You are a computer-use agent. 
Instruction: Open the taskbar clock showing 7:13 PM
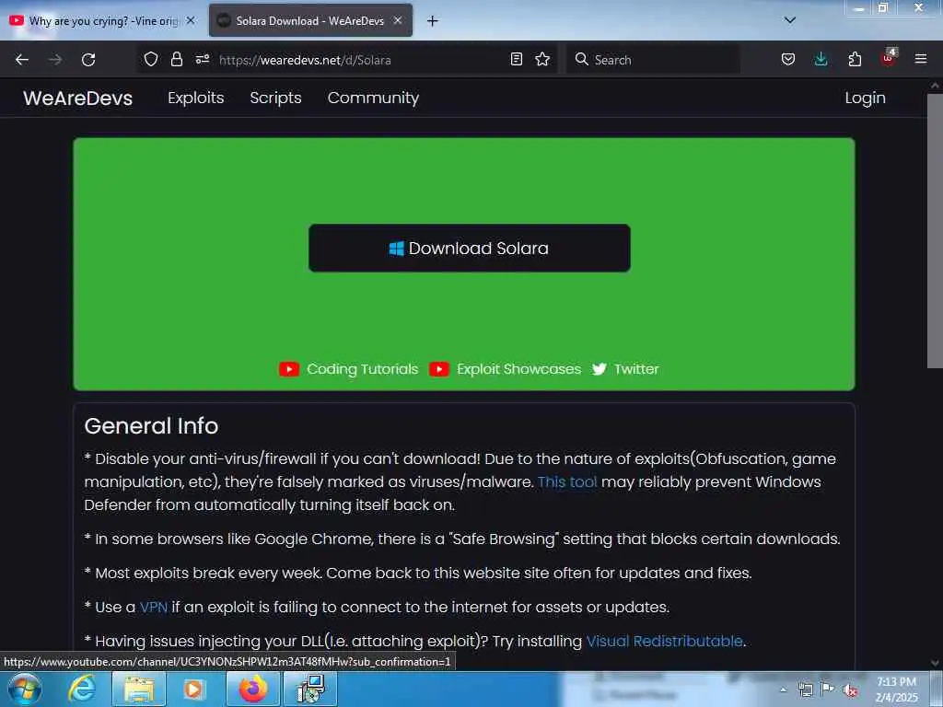[897, 690]
